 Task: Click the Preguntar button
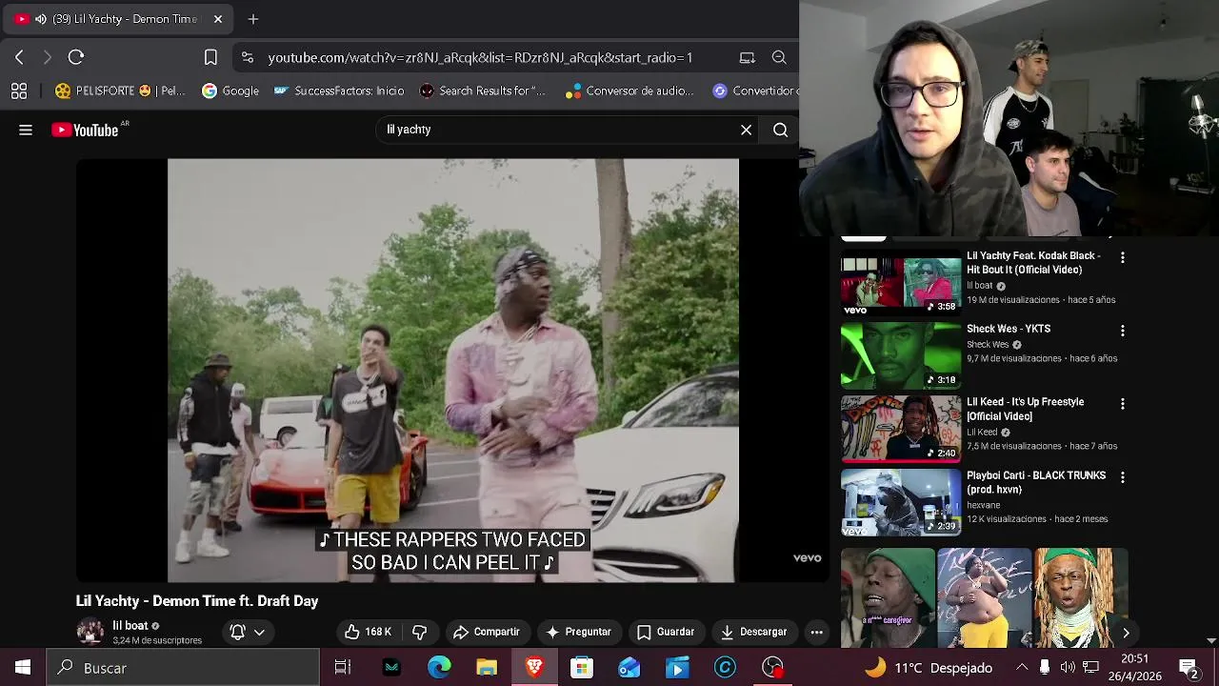pyautogui.click(x=578, y=632)
